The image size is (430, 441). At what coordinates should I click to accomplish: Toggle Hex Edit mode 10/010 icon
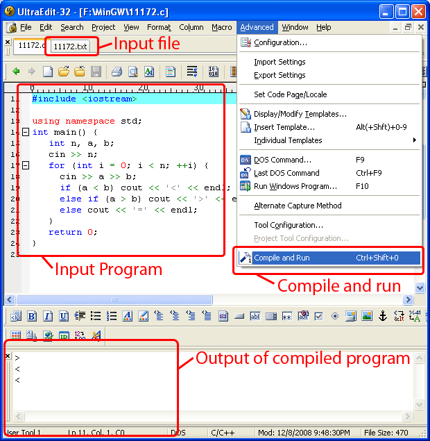(x=214, y=72)
